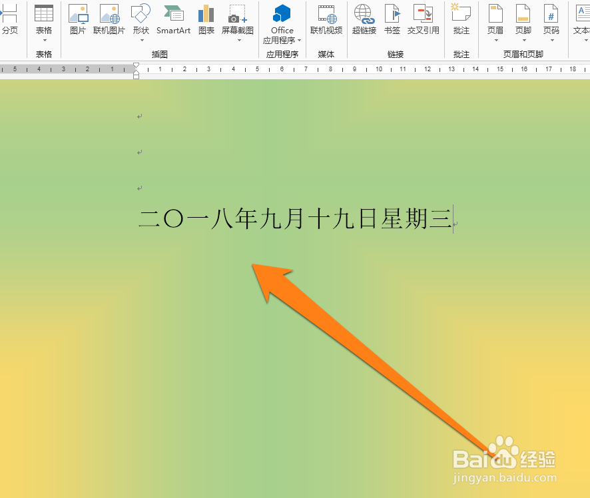590x498 pixels.
Task: Click the left indent marker on ruler
Action: click(137, 77)
